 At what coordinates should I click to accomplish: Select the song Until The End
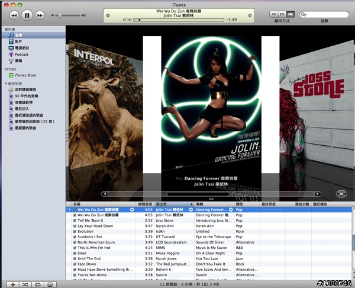pyautogui.click(x=208, y=259)
